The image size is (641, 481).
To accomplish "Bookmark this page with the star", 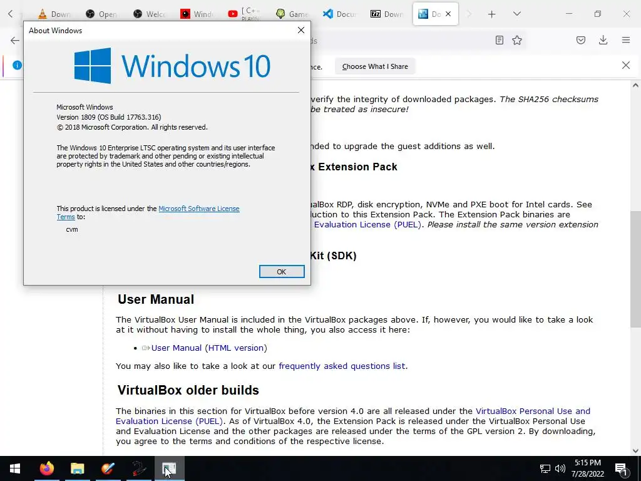I will click(x=517, y=40).
